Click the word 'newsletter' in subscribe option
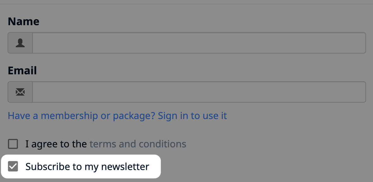Viewport: 373px width, 182px height. point(125,167)
